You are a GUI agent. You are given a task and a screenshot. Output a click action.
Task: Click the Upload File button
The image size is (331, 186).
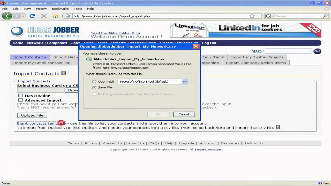tap(32, 115)
